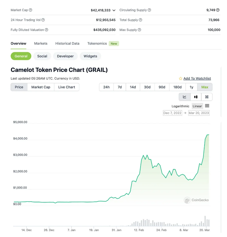
Task: Expand the Market Cap chevron dropdown
Action: tap(114, 10)
